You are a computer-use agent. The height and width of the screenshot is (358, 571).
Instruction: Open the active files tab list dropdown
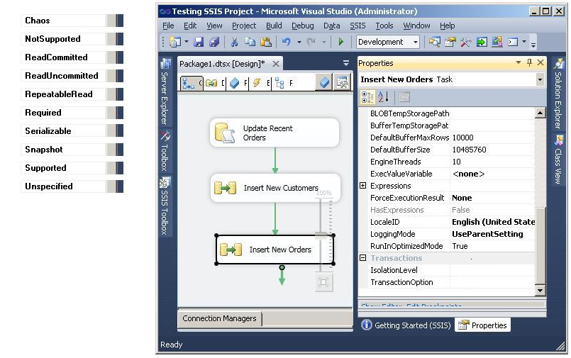(346, 63)
